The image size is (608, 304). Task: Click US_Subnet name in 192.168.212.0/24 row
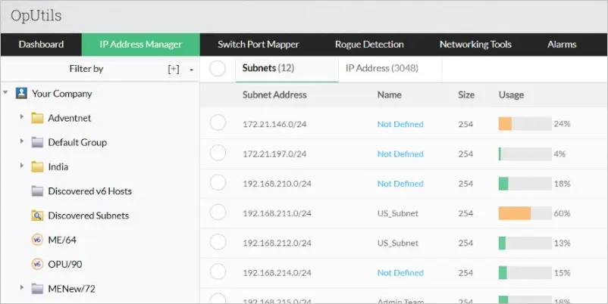[x=398, y=243]
